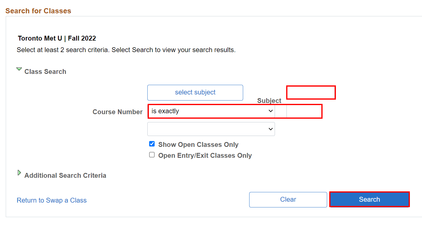This screenshot has width=422, height=225.
Task: Collapse the Class Search section triangle
Action: [19, 69]
